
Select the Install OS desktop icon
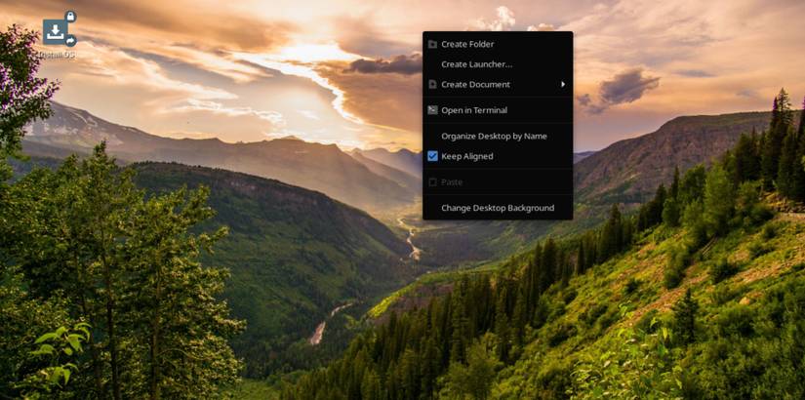56,32
